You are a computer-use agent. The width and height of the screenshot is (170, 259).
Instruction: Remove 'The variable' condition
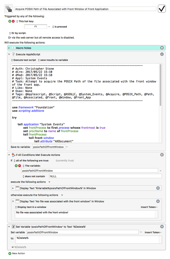(20, 166)
